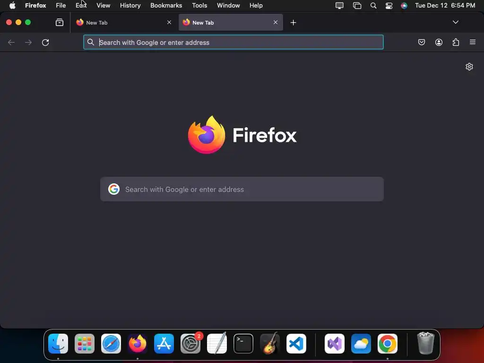The image size is (484, 363).
Task: Open the Apple menu
Action: [12, 5]
